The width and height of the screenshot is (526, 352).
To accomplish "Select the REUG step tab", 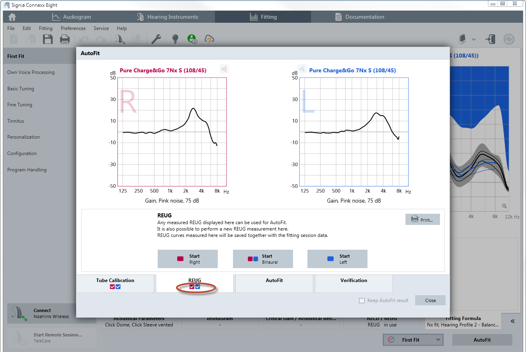I will (x=195, y=284).
